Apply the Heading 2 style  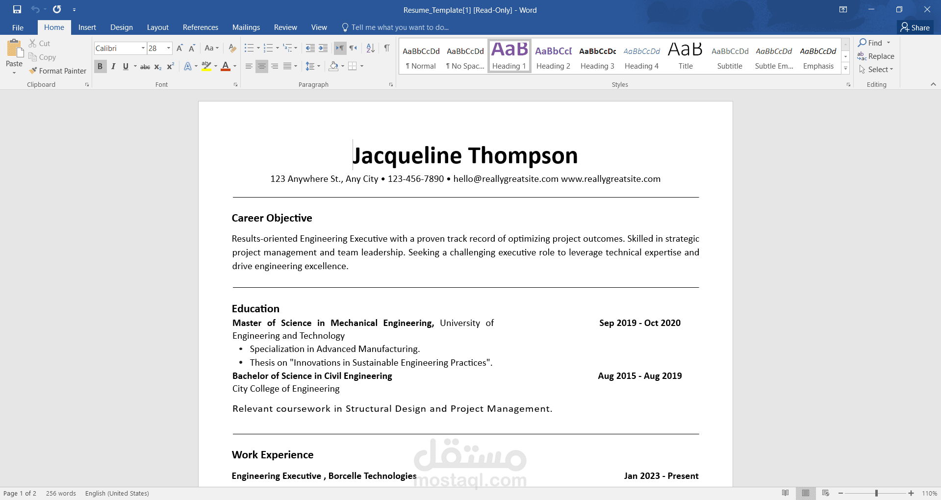pos(553,56)
